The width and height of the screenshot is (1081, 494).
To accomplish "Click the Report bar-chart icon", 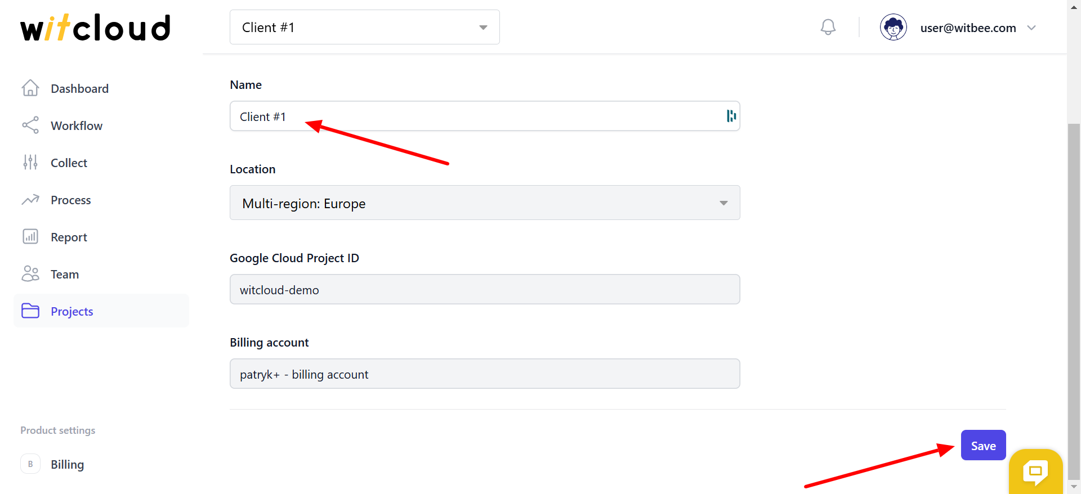I will pyautogui.click(x=30, y=236).
